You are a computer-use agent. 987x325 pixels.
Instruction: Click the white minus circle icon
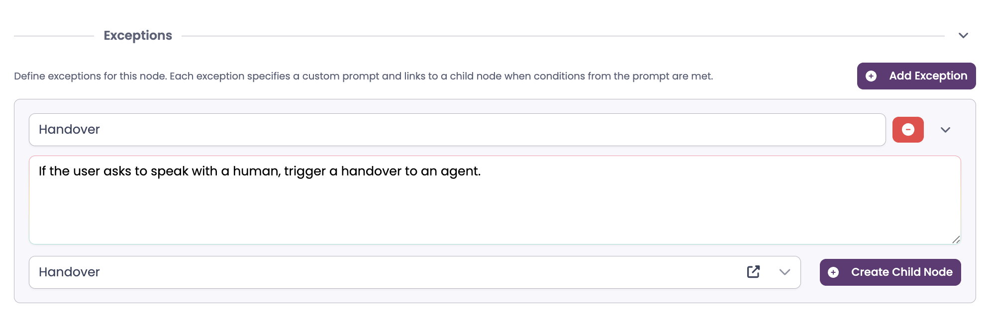click(x=908, y=130)
